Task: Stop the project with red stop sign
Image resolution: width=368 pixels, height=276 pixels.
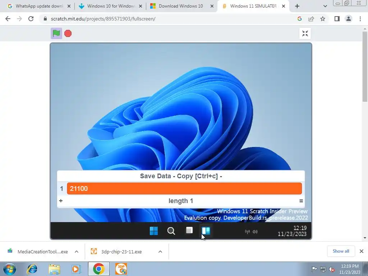Action: [x=68, y=33]
